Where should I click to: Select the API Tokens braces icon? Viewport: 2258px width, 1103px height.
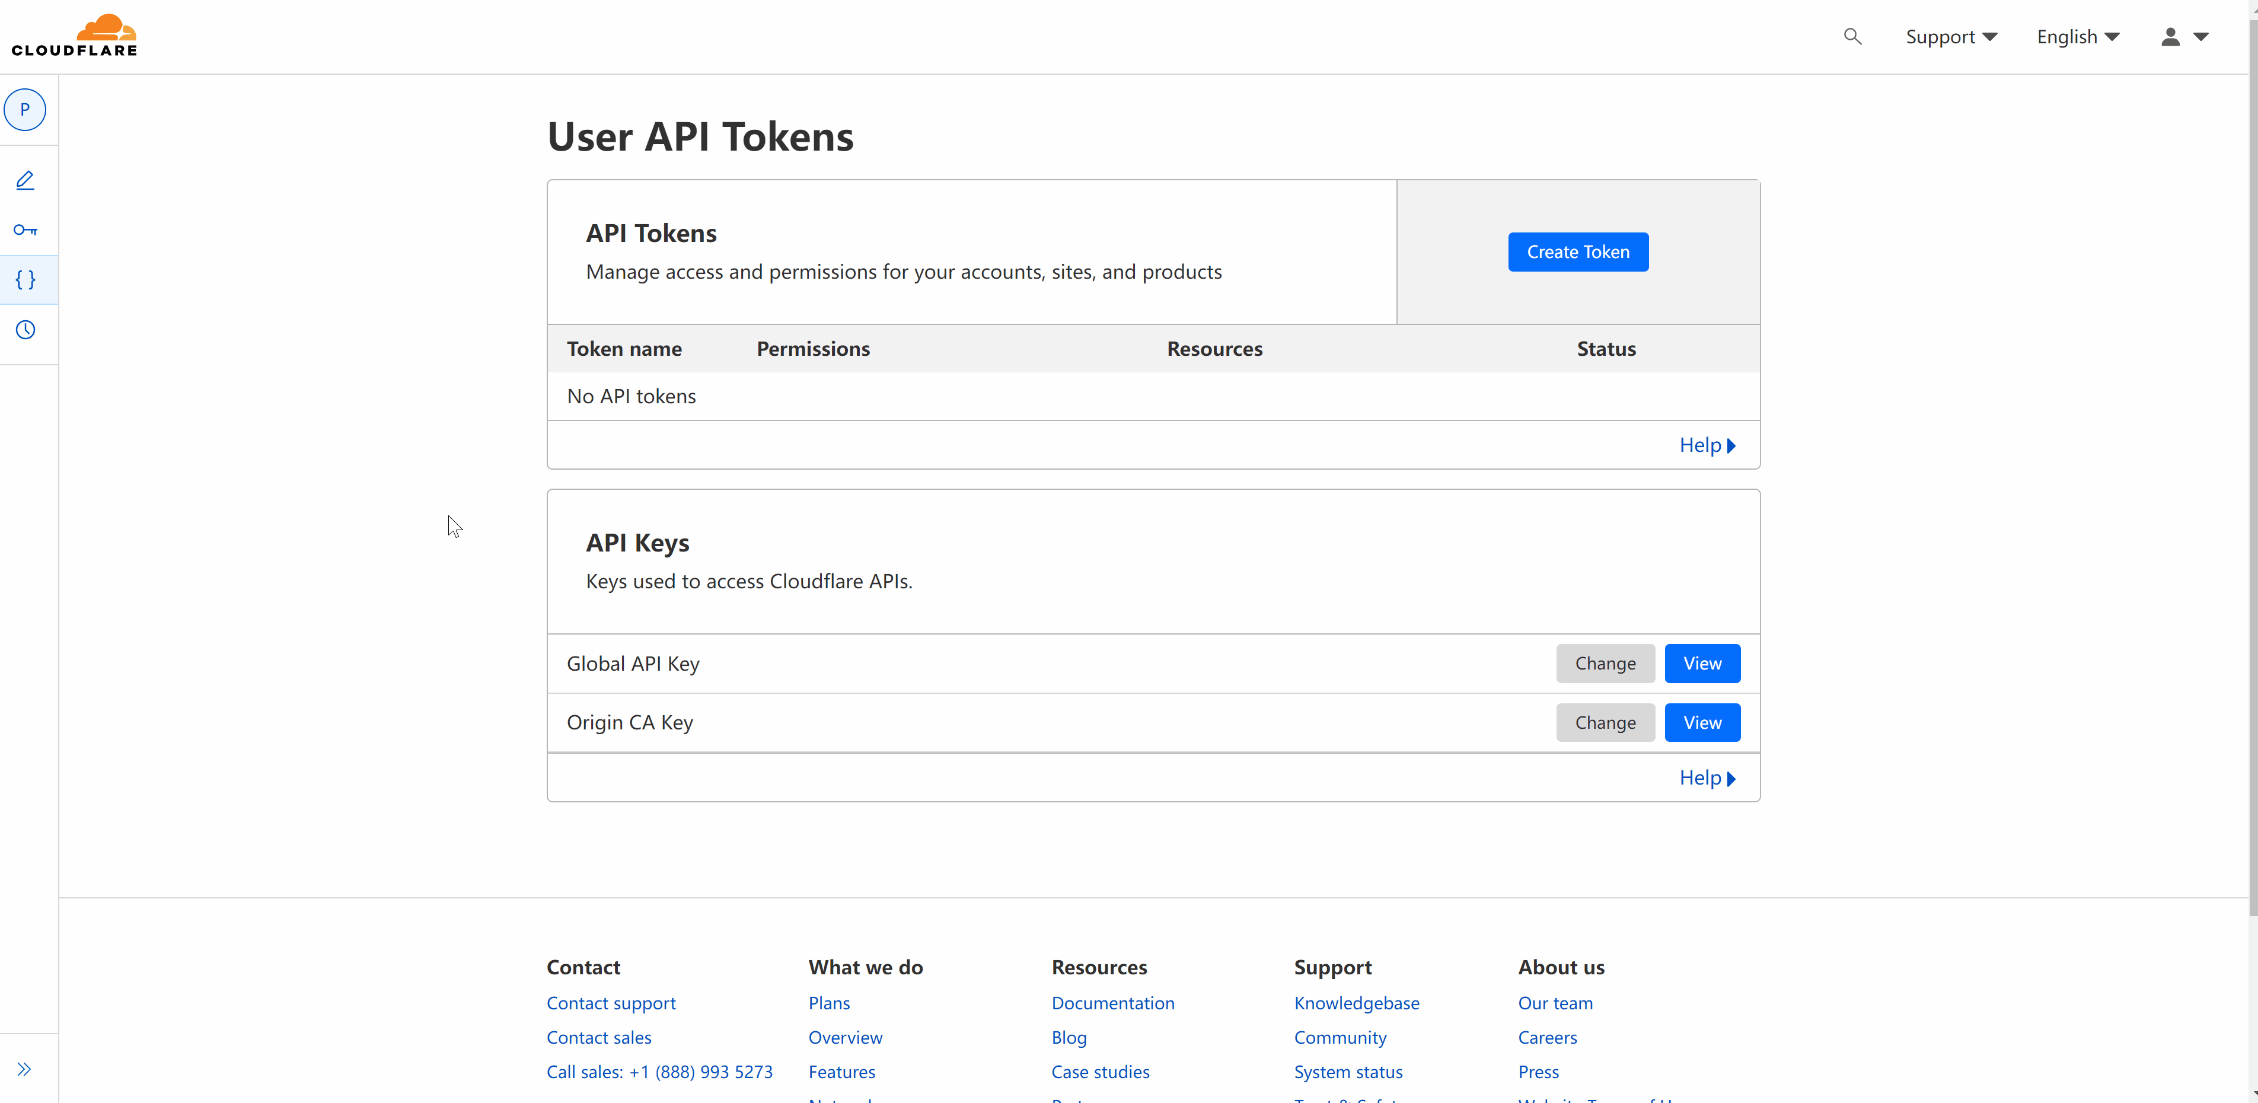(24, 280)
